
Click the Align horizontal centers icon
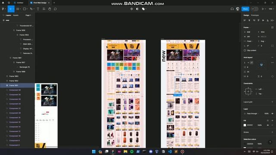point(249,20)
